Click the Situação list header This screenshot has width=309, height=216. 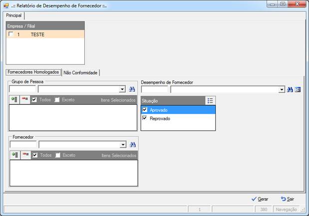[173, 101]
